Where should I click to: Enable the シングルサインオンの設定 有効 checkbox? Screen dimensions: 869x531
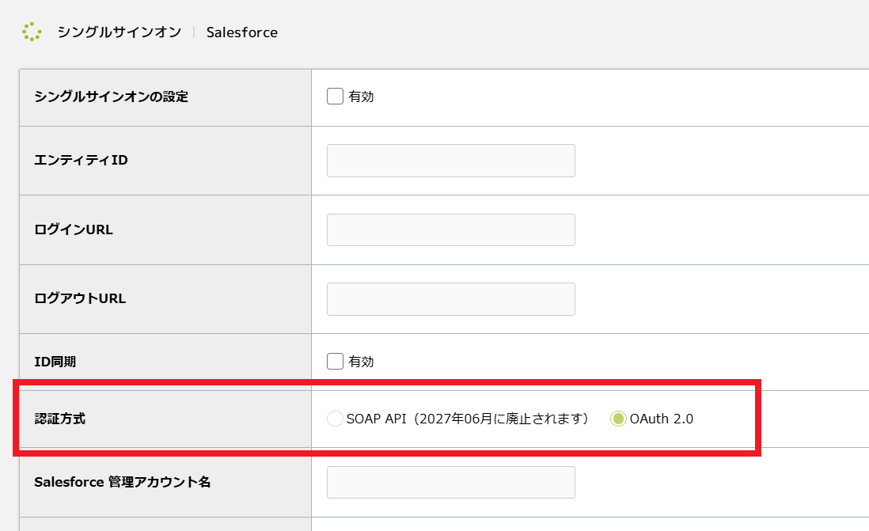[x=335, y=97]
